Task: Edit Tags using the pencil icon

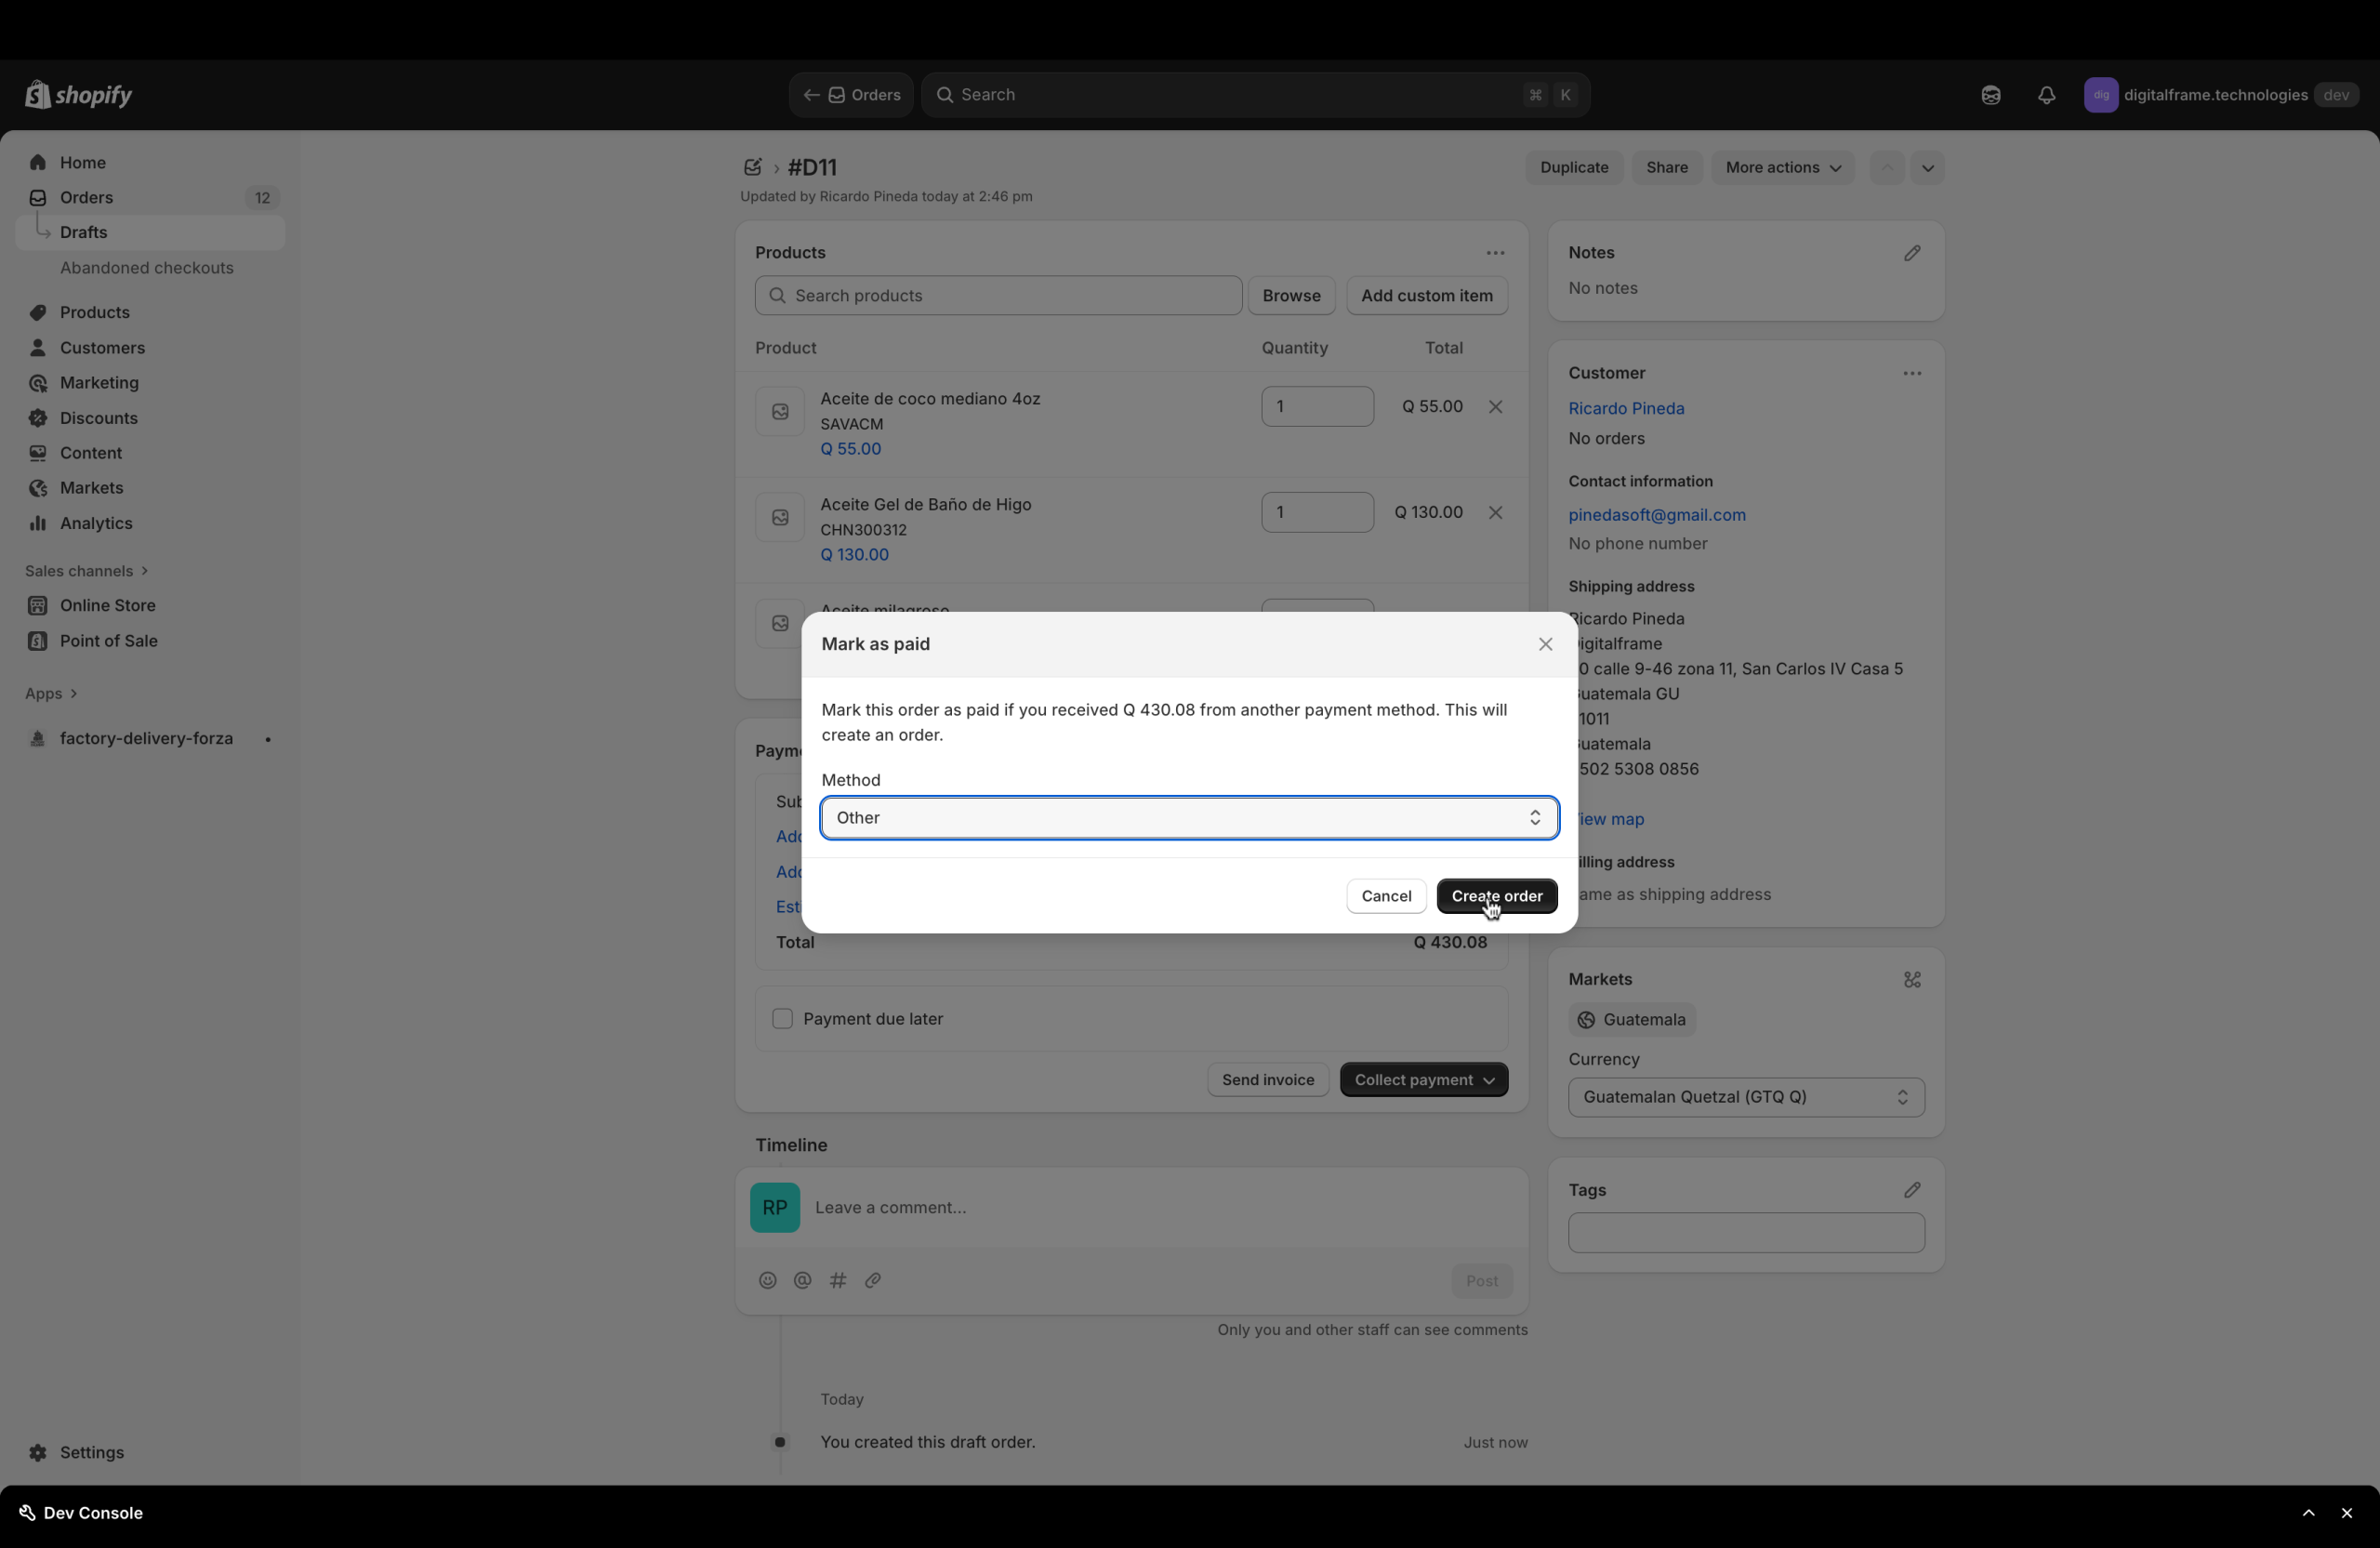Action: point(1912,1190)
